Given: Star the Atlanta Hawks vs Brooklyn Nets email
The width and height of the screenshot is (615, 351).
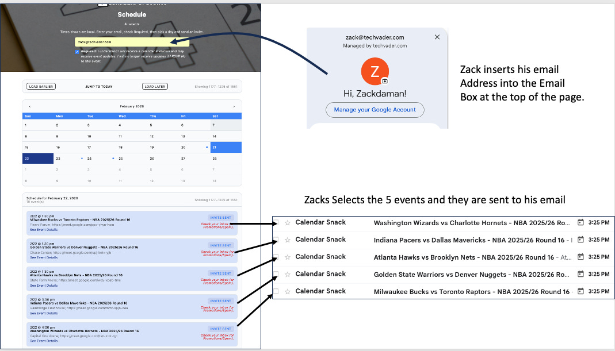Looking at the screenshot, I should point(287,257).
